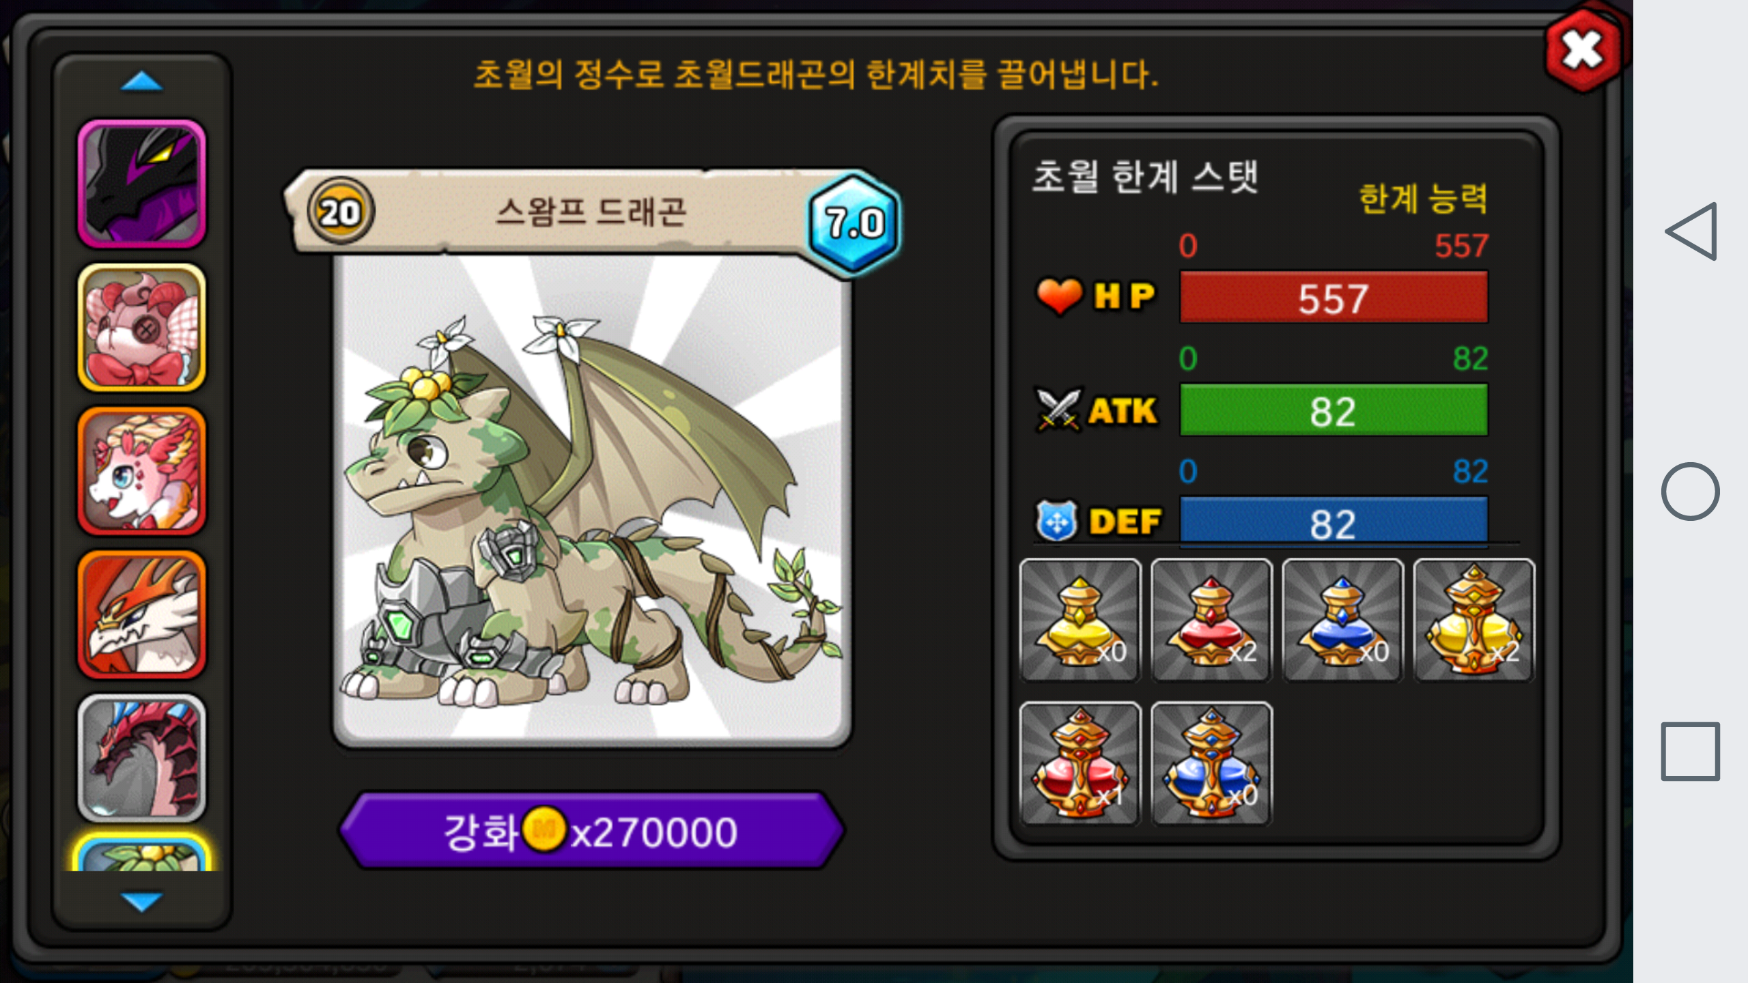
Task: Tap the purple 강화 x270000 button
Action: point(592,831)
